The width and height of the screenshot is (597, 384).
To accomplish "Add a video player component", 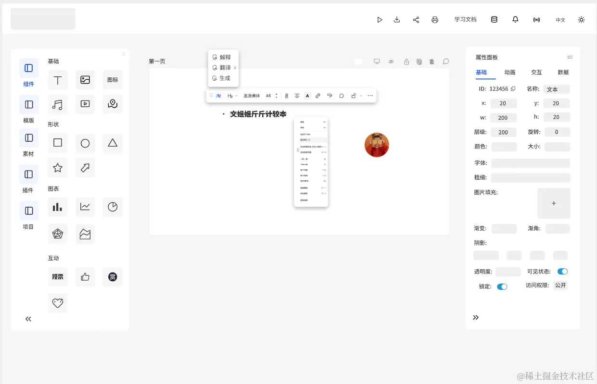I will tap(85, 104).
